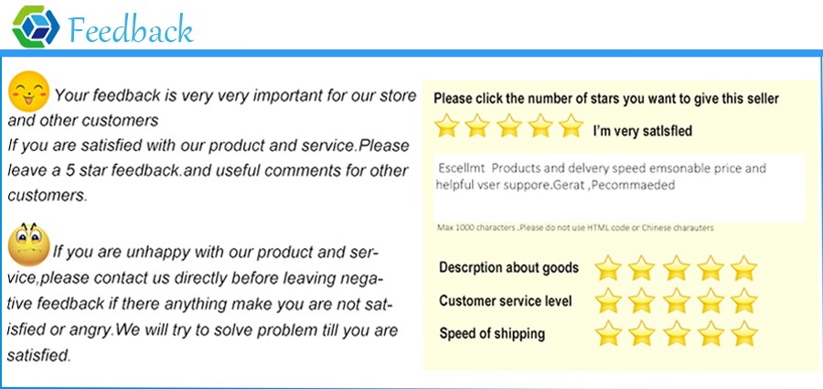This screenshot has width=823, height=389.
Task: Select first star in overall seller rating
Action: 447,125
